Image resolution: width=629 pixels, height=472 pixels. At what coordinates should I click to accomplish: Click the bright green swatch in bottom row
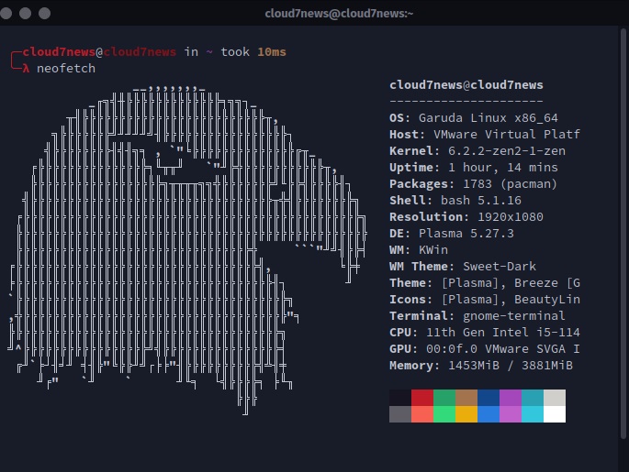(x=444, y=414)
